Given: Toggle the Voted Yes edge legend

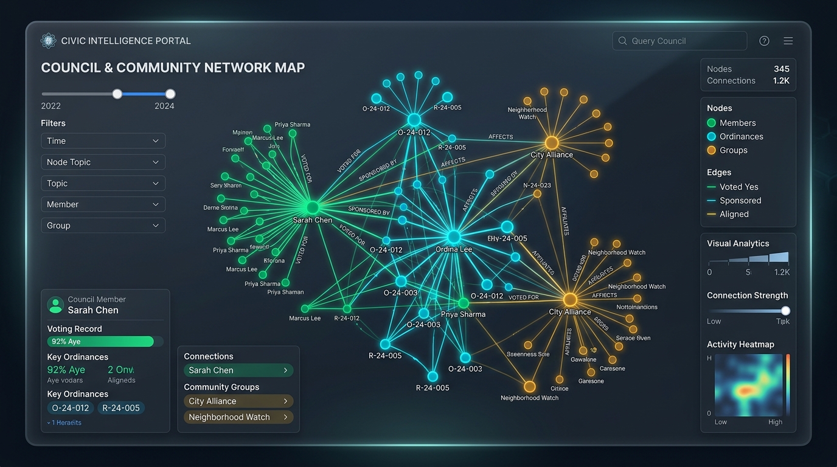Looking at the screenshot, I should pos(732,187).
